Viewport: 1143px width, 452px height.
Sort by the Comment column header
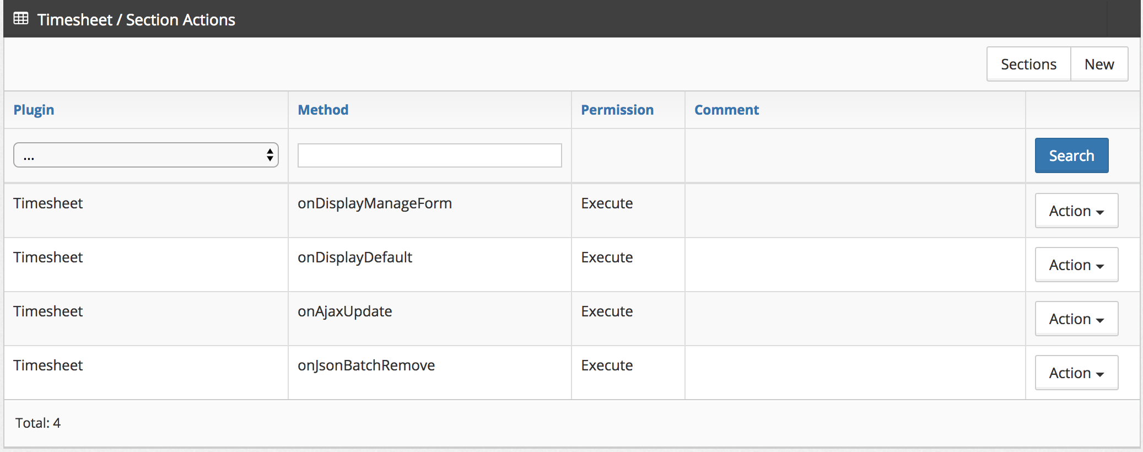coord(726,110)
